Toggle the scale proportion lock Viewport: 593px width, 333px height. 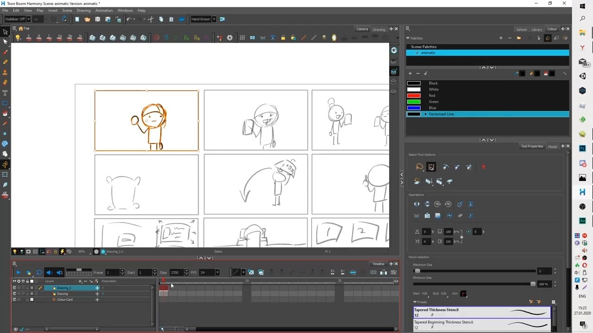click(461, 237)
